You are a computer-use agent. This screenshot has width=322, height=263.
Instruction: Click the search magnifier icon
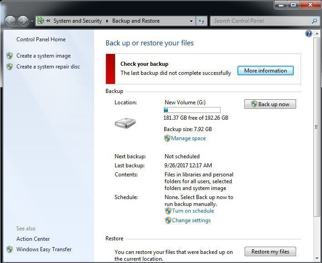pos(314,21)
